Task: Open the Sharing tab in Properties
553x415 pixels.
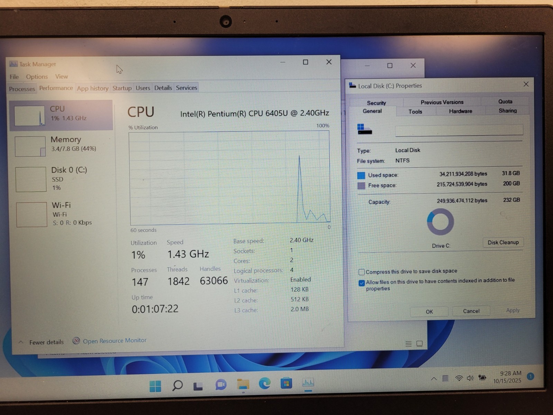Action: tap(507, 111)
